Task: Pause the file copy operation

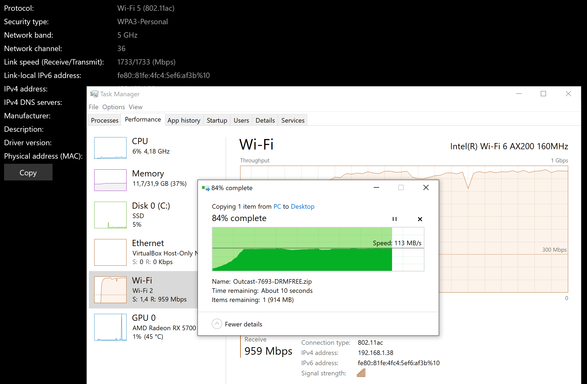Action: point(394,219)
